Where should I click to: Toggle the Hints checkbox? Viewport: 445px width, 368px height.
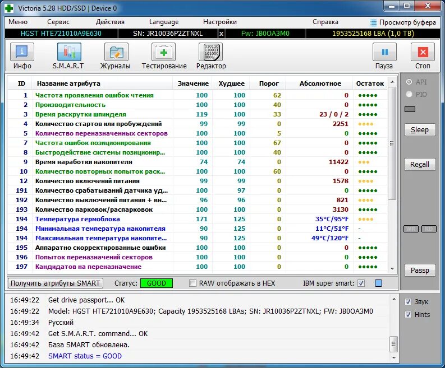coord(408,314)
